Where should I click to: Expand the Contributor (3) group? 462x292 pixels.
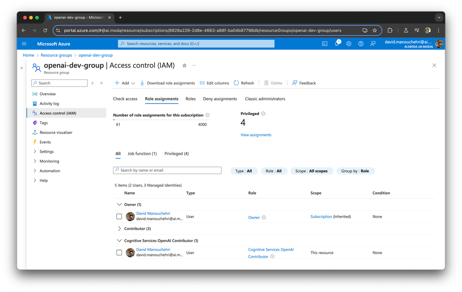(x=120, y=228)
